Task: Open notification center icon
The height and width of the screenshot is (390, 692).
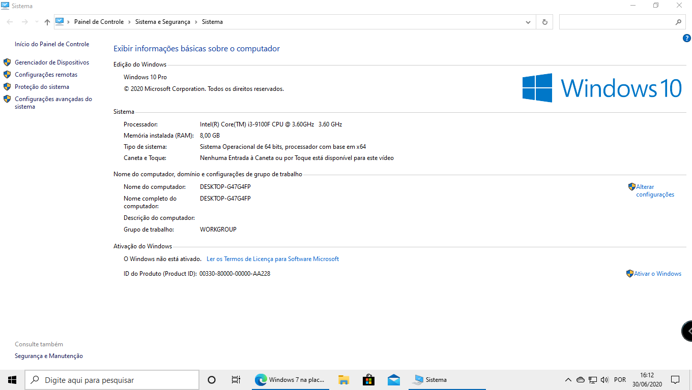Action: 675,380
